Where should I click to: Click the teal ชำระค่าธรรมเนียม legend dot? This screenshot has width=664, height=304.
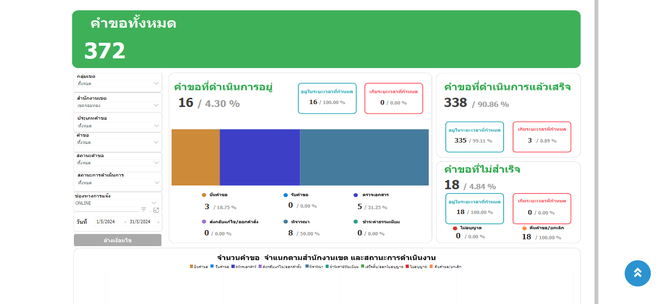click(x=356, y=222)
